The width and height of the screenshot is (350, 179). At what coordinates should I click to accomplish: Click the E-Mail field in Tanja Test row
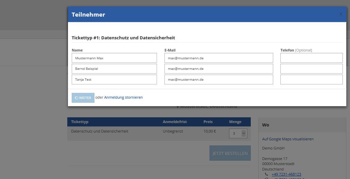pyautogui.click(x=219, y=79)
